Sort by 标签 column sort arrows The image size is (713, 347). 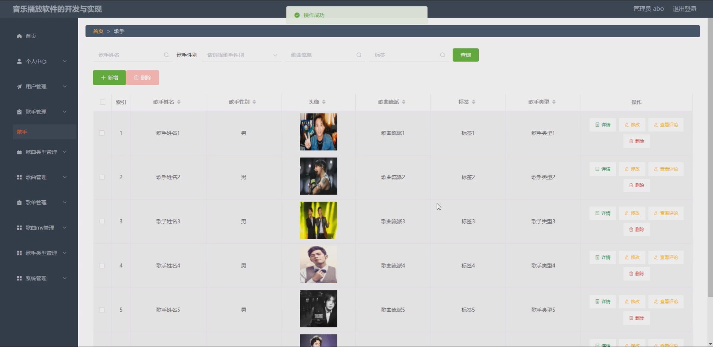473,102
